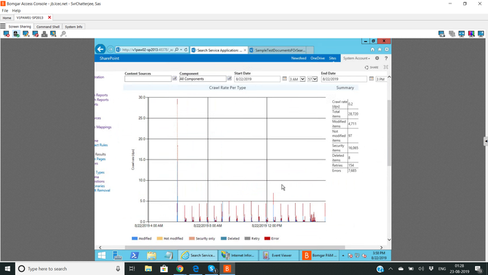Open End Date calendar picker
The image size is (488, 275).
[371, 79]
